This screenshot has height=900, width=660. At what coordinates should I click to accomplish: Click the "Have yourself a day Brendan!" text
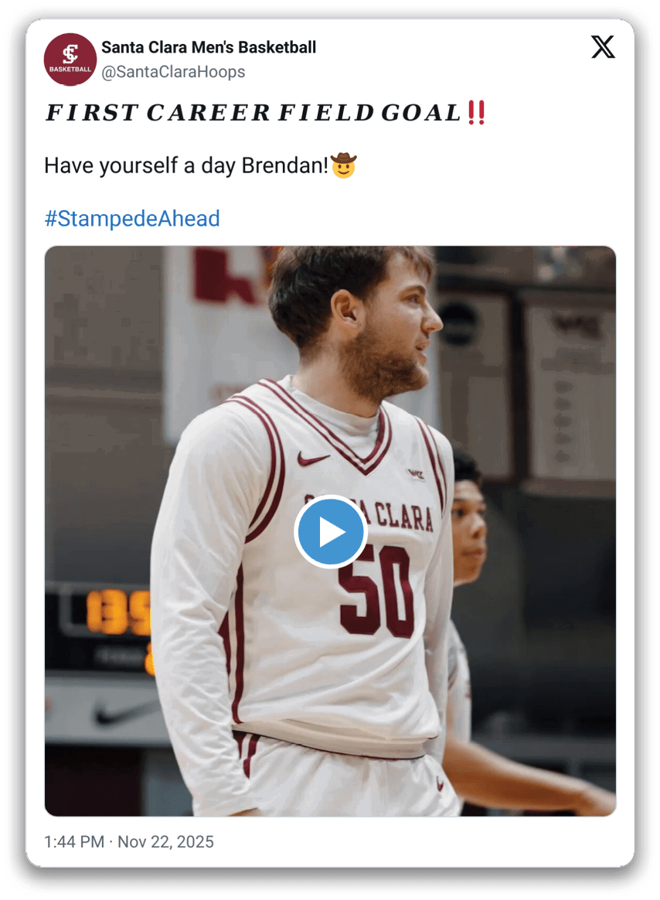click(186, 165)
